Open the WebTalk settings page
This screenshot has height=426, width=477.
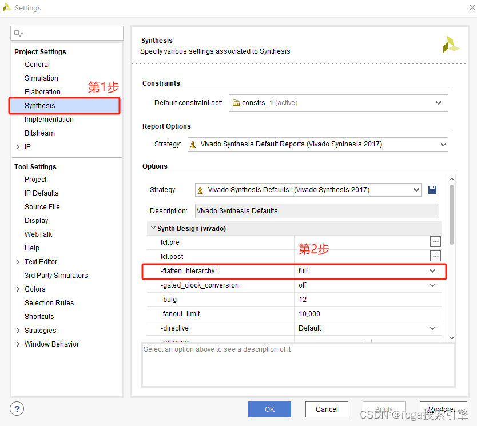click(x=38, y=234)
